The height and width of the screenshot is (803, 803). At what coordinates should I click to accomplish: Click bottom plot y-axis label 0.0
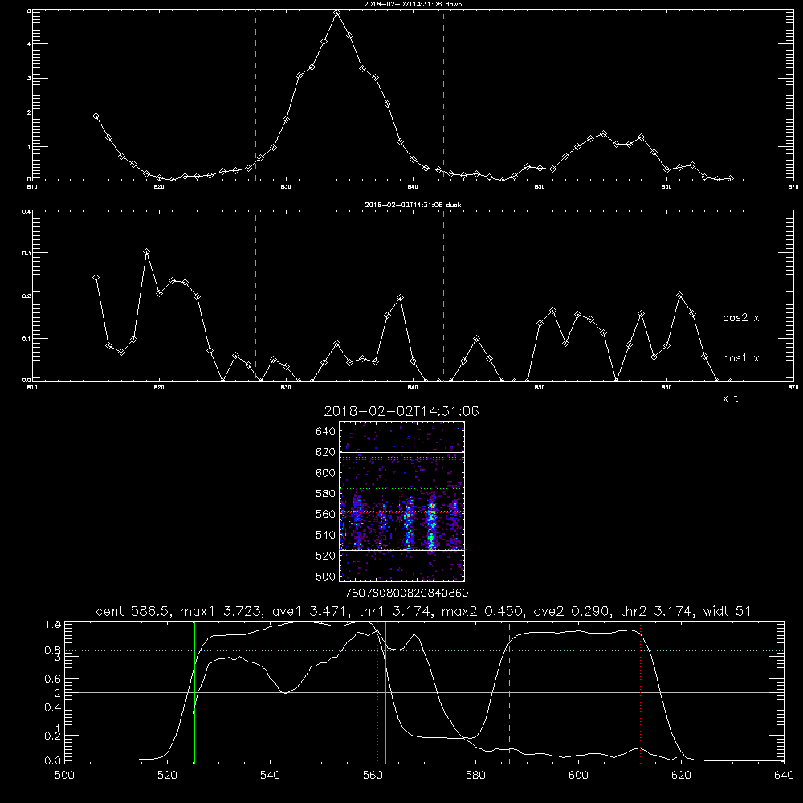[53, 760]
